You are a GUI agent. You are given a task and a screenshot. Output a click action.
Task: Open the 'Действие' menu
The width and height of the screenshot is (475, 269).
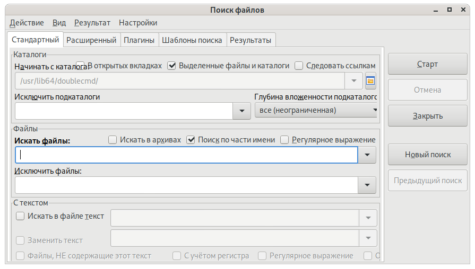(x=27, y=23)
